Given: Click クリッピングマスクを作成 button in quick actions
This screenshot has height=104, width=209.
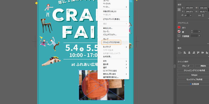Looking at the screenshot, I should (x=193, y=70).
